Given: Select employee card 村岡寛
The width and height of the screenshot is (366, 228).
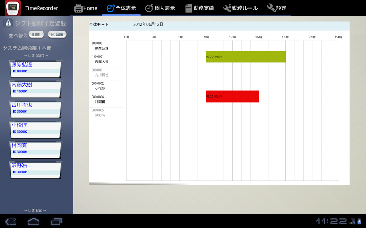Looking at the screenshot, I should pyautogui.click(x=36, y=148).
